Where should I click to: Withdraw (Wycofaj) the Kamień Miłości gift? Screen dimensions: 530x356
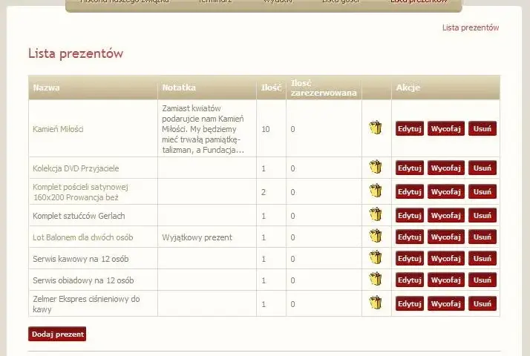pyautogui.click(x=446, y=129)
